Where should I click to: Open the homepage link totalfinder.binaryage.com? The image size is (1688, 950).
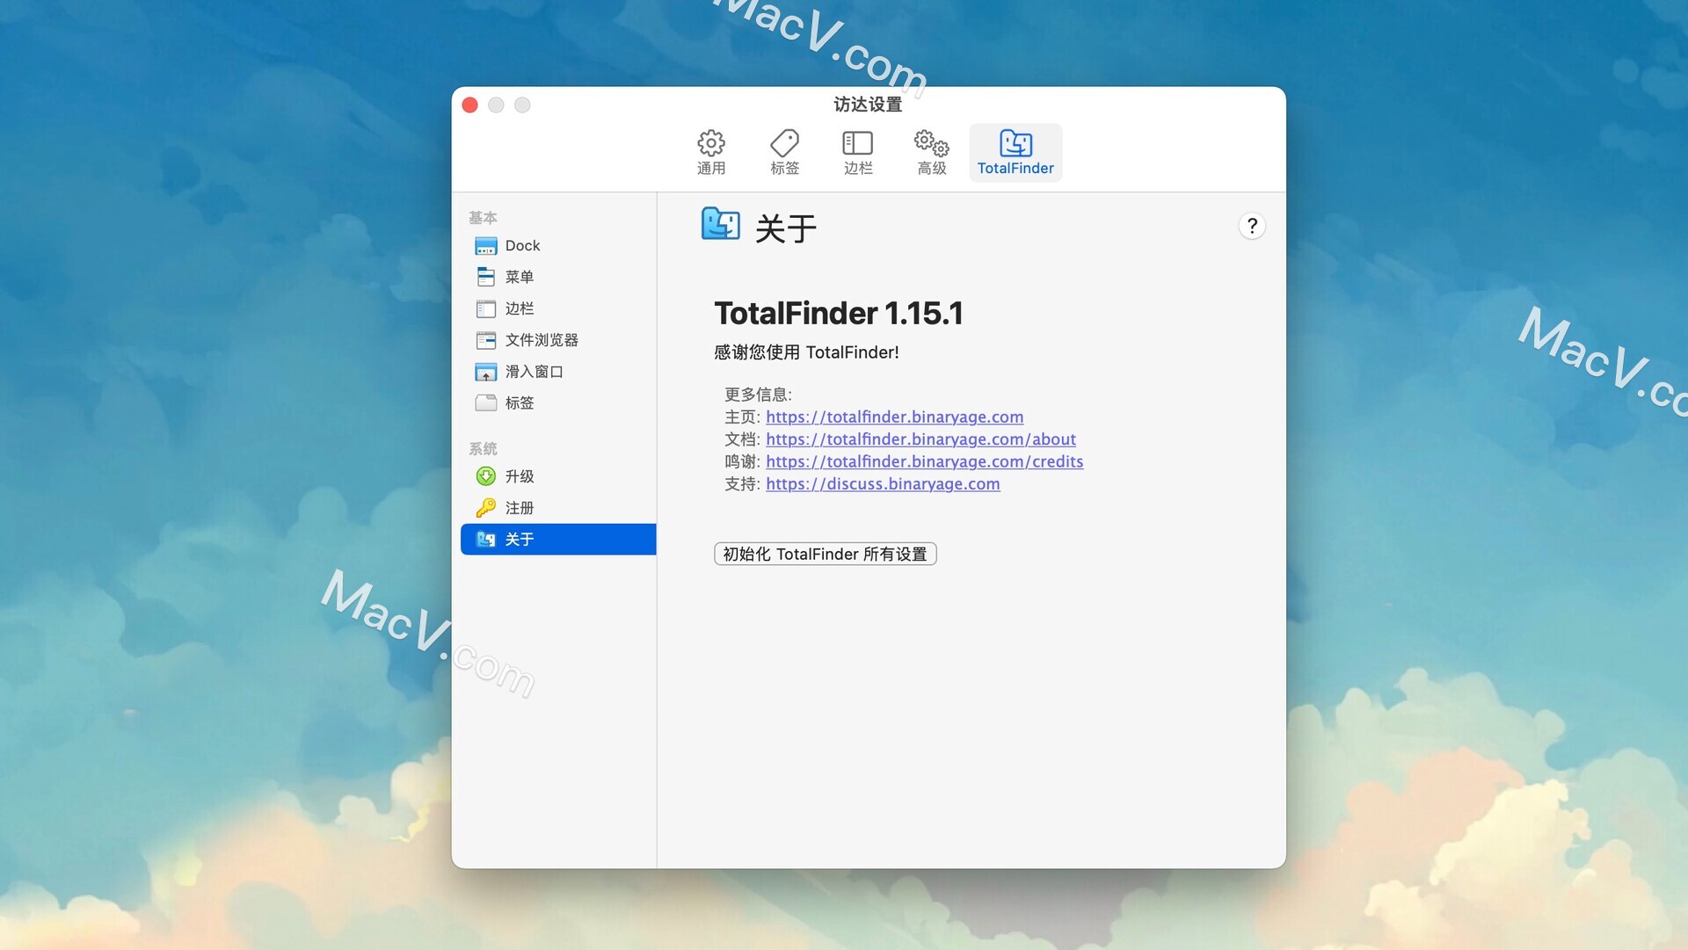coord(894,417)
